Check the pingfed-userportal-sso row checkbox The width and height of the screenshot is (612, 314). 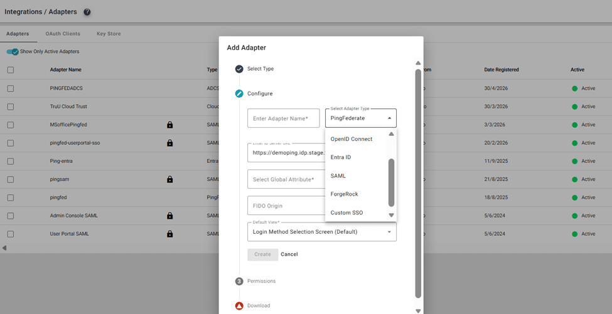[11, 143]
